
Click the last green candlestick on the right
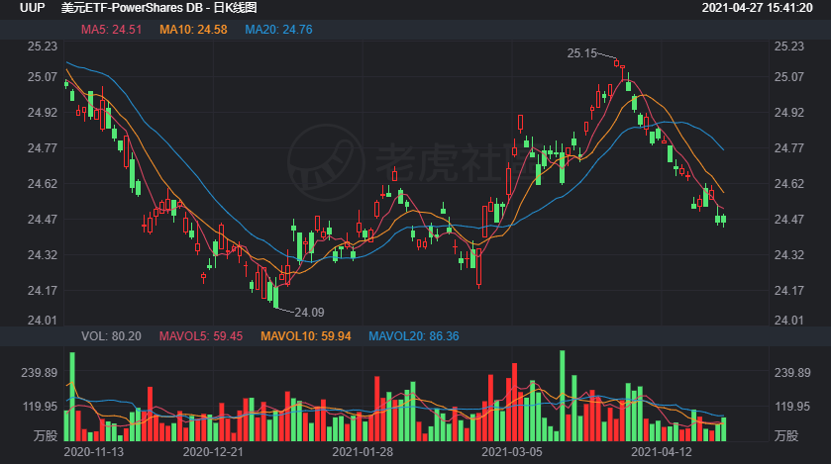723,220
